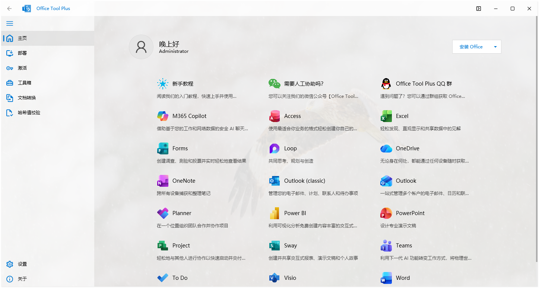Screen dimensions: 539x288
Task: Click the Administrator avatar
Action: (141, 47)
